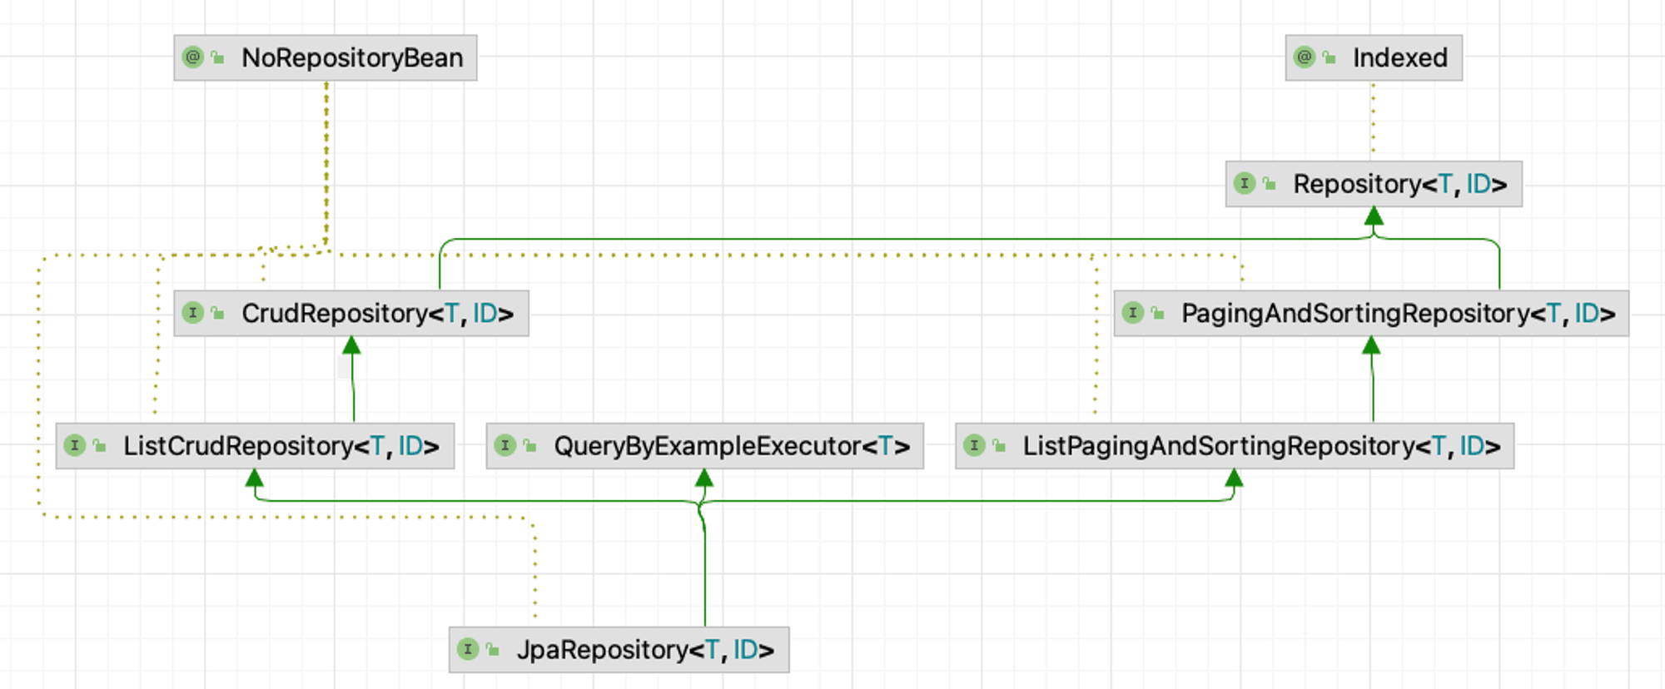This screenshot has height=689, width=1665.
Task: Click the visibility lock icon beside NoRepositoryBean
Action: point(218,57)
